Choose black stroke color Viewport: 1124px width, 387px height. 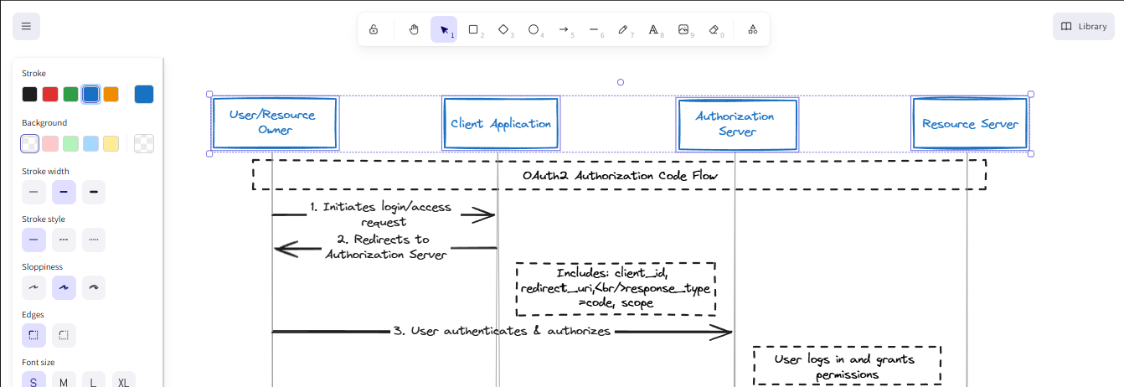pos(30,95)
